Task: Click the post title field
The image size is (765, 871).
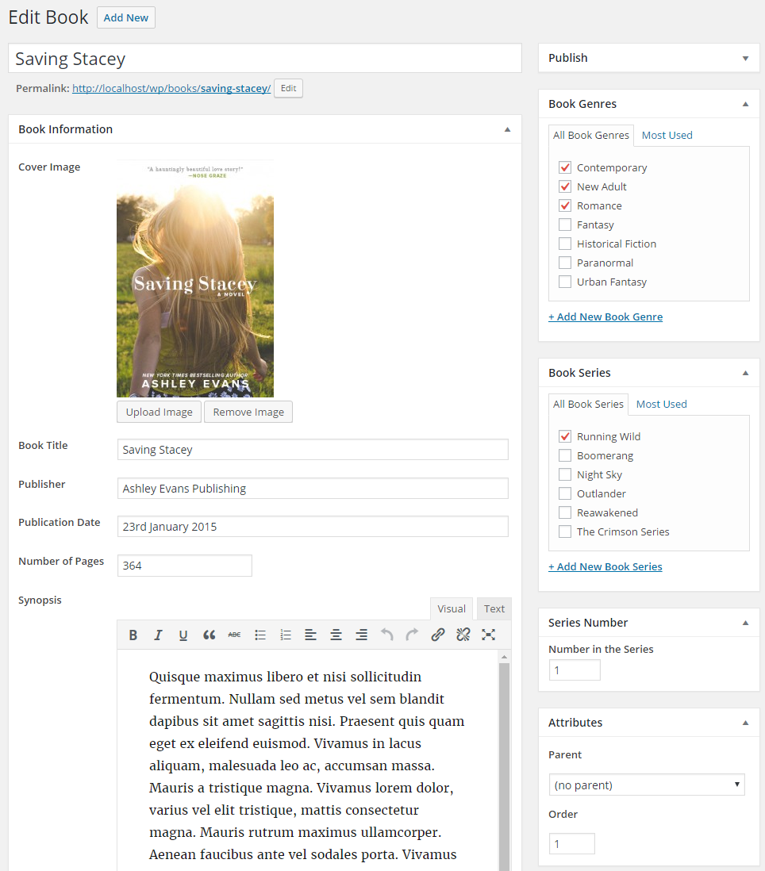Action: tap(265, 59)
